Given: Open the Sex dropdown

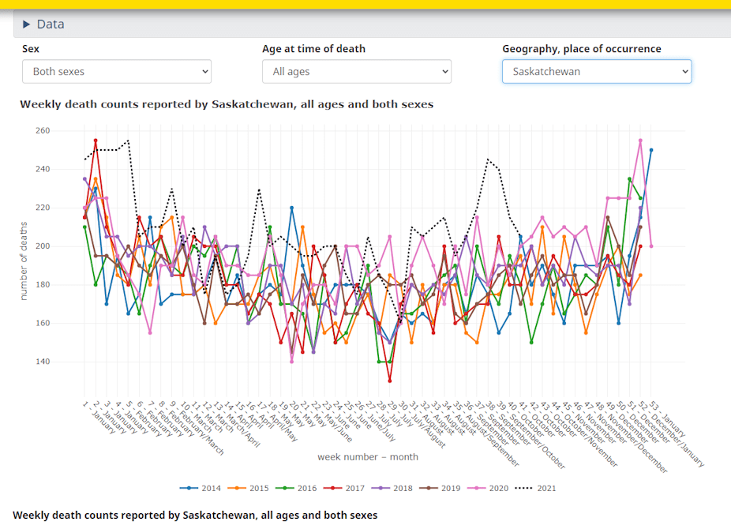Looking at the screenshot, I should pos(117,72).
